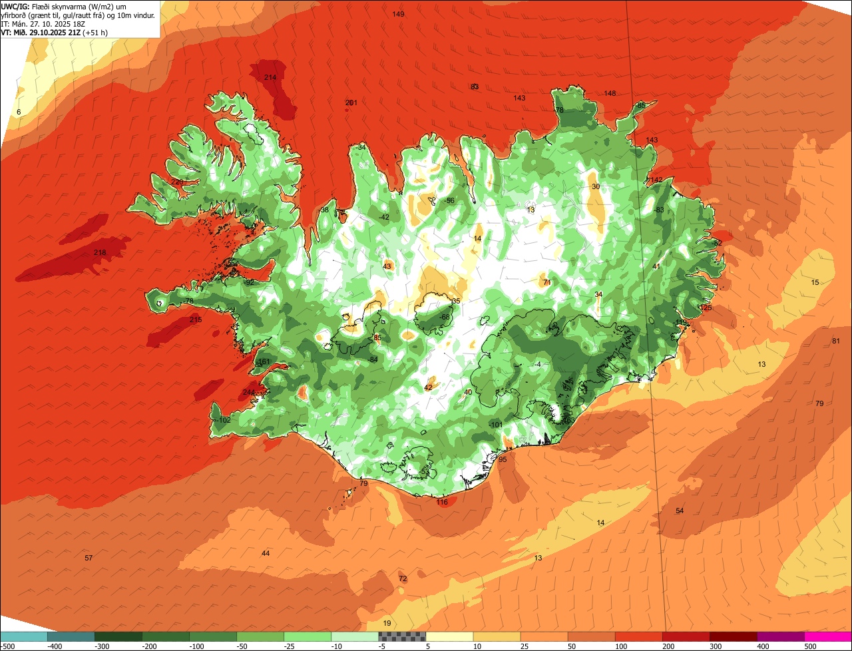The image size is (852, 651).
Task: Click the magenta 500+ legend swatch
Action: pos(828,636)
